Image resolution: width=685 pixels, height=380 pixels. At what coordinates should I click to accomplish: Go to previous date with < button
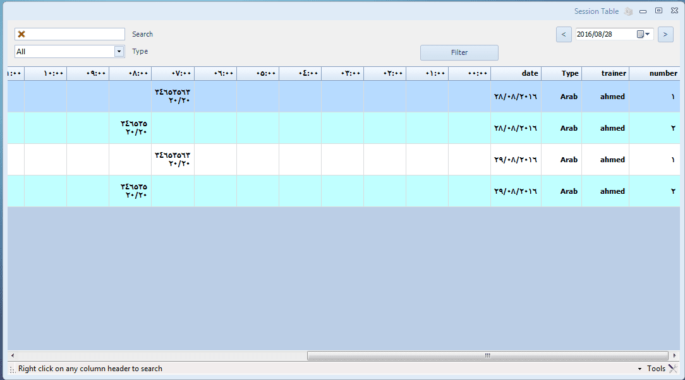564,34
